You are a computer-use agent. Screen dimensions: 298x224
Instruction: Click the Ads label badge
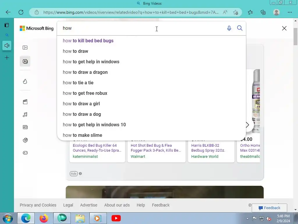74,174
